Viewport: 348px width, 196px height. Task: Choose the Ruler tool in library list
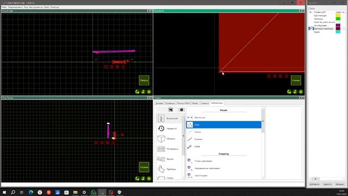pos(223,139)
